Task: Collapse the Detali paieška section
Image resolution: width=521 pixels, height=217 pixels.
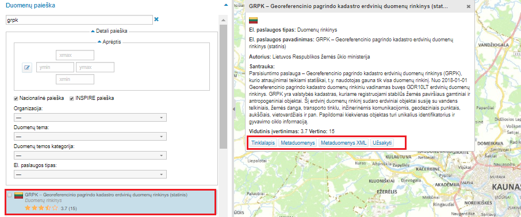Action: 109,31
